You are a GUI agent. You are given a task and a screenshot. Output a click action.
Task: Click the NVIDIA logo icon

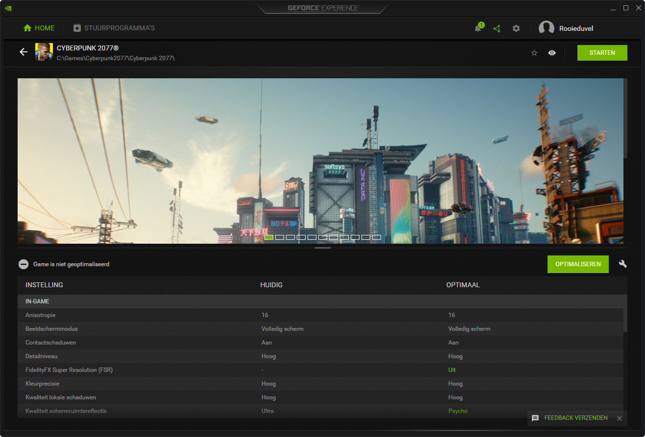(x=8, y=8)
